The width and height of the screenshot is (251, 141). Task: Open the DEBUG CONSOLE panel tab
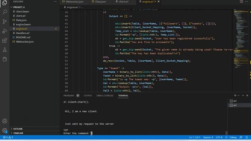(105, 96)
